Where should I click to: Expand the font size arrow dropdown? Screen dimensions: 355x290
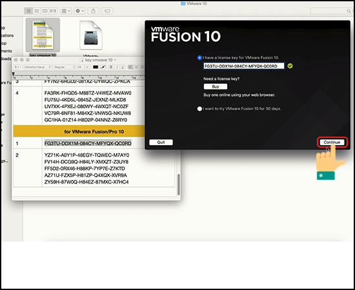pos(87,67)
